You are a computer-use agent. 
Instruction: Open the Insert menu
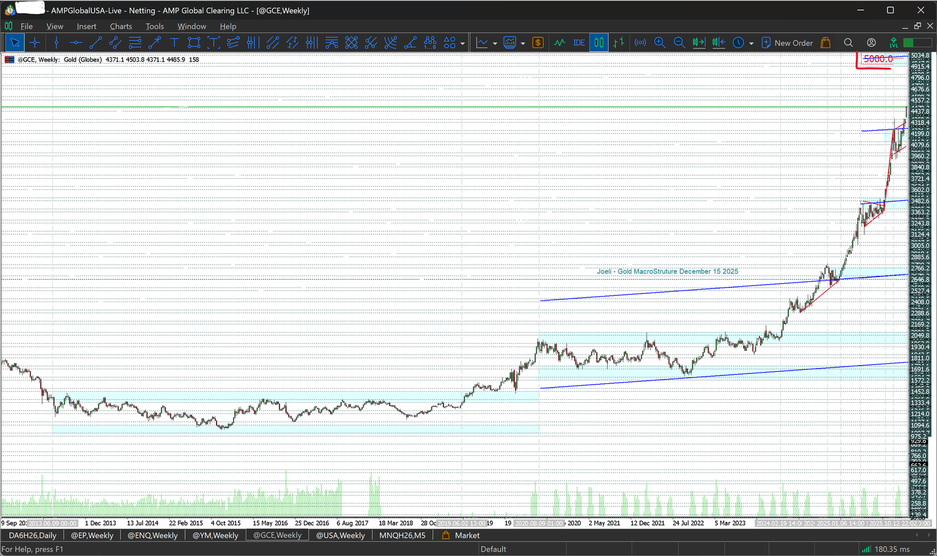[x=87, y=26]
